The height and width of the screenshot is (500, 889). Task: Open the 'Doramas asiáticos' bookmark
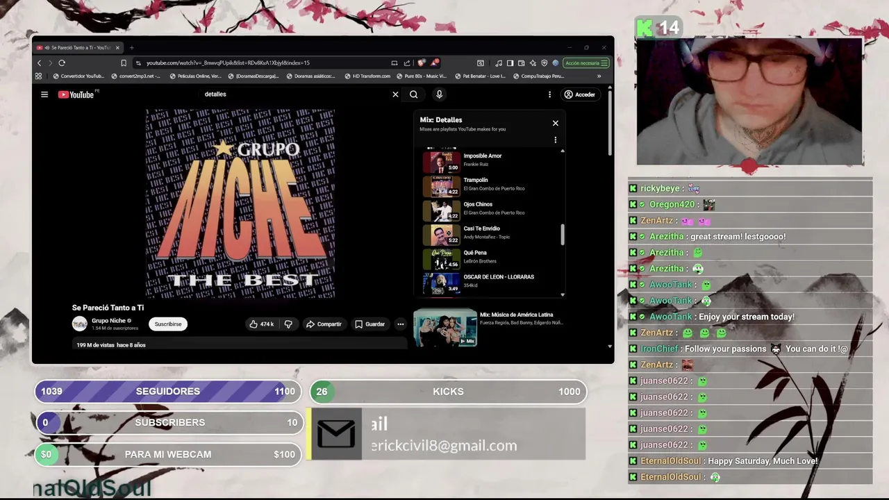pyautogui.click(x=311, y=76)
